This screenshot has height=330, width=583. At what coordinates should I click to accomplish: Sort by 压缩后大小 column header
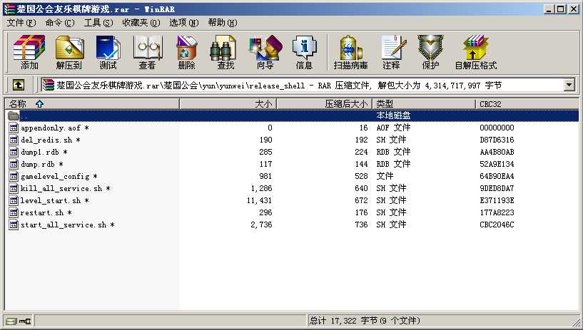click(x=324, y=104)
